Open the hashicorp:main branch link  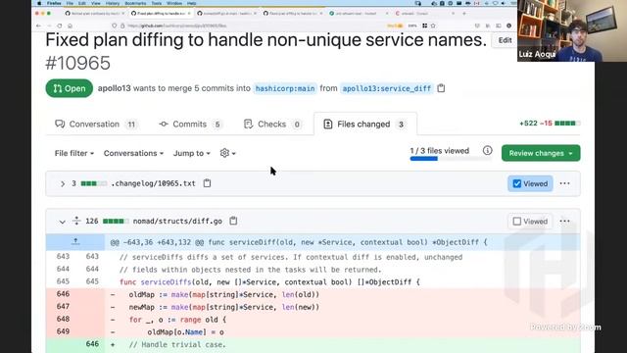pyautogui.click(x=285, y=88)
